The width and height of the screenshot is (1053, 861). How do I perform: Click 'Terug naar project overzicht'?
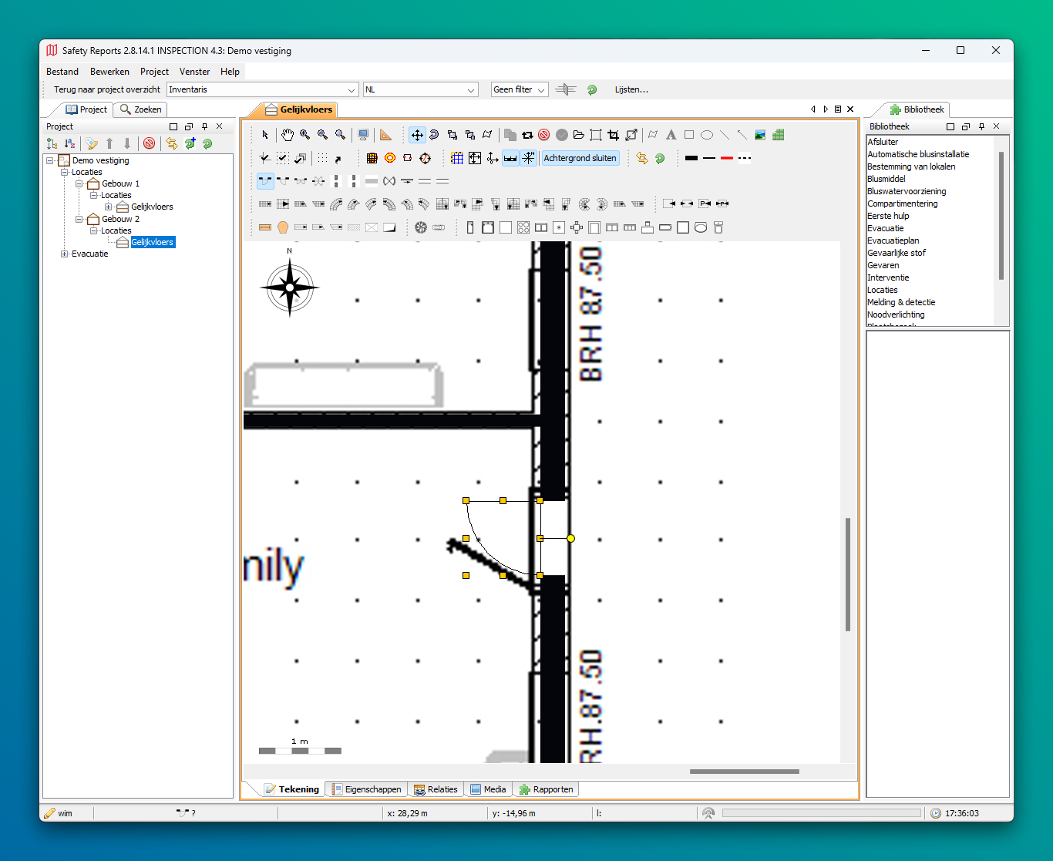point(106,90)
